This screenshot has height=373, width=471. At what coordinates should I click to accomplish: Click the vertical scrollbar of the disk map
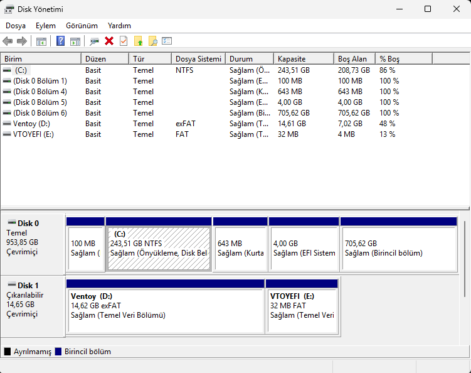[465, 259]
